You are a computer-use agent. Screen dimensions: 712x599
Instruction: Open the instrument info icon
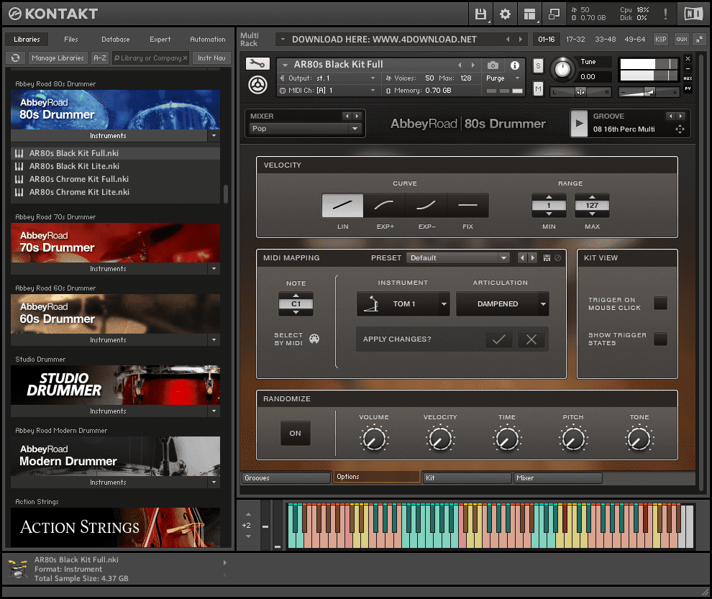click(x=514, y=65)
